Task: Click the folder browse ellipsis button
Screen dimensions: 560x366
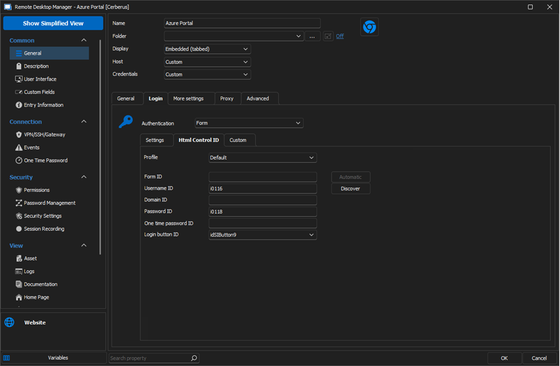Action: [x=312, y=36]
